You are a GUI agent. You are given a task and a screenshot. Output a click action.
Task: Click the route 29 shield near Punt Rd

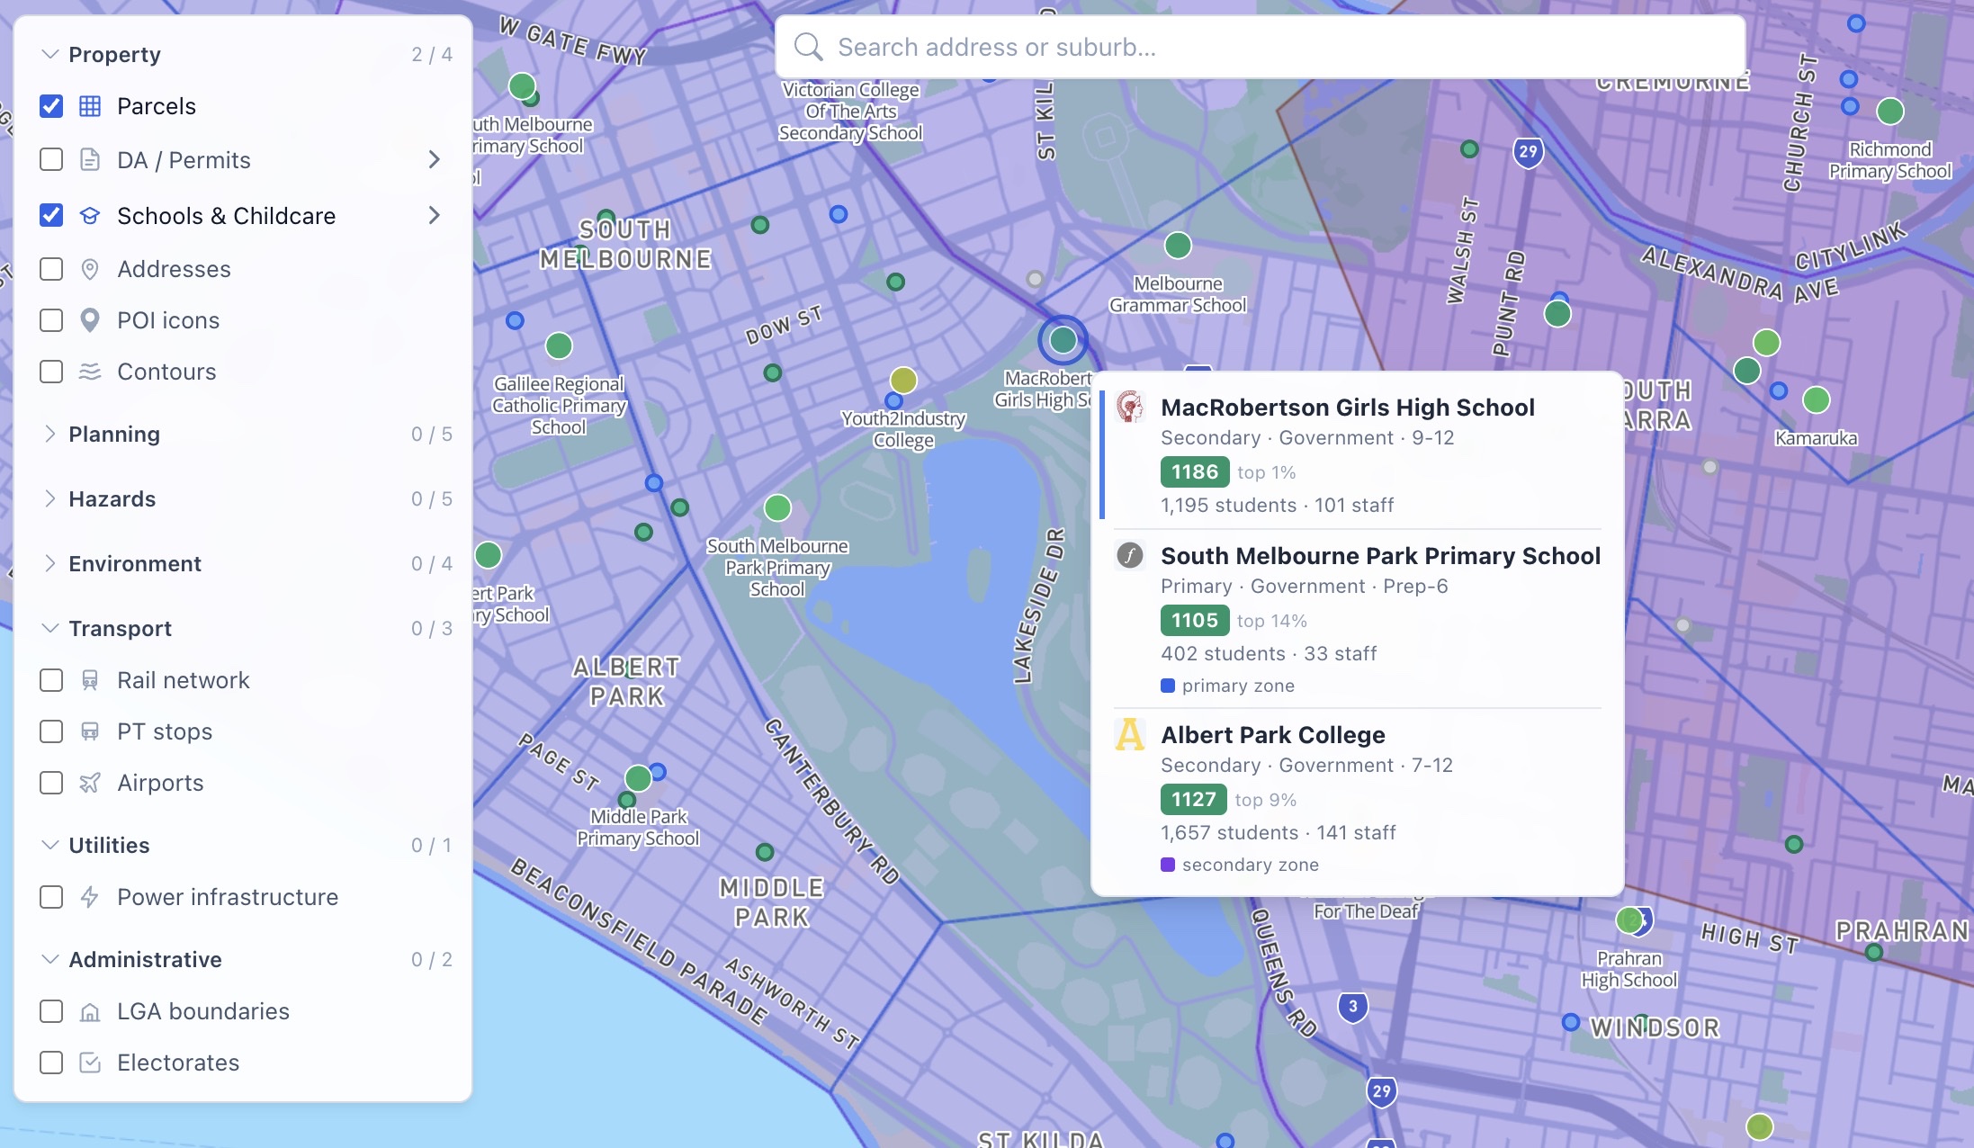coord(1529,152)
